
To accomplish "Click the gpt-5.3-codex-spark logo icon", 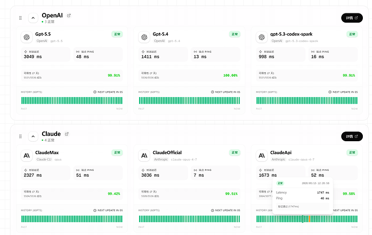I will (261, 37).
